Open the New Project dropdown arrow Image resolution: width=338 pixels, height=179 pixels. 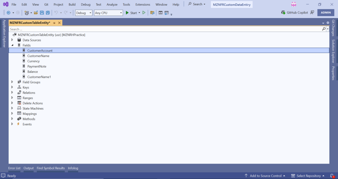[x=31, y=13]
